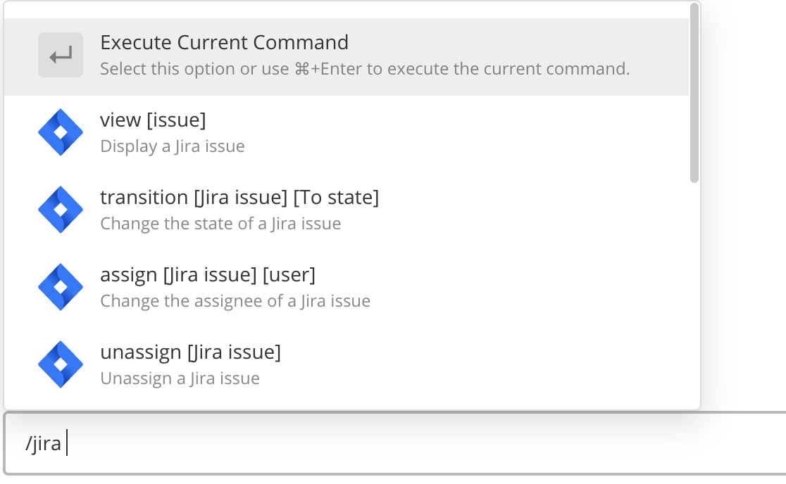
Task: Click Execute Current Command
Action: 225,42
